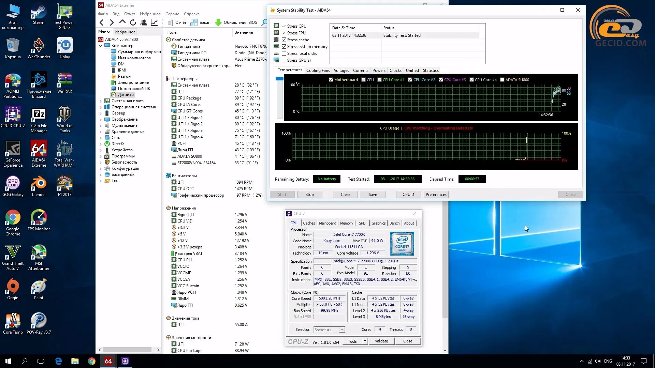Open Сервис menu in AIDA64
Viewport: 655px width, 368px height.
172,14
